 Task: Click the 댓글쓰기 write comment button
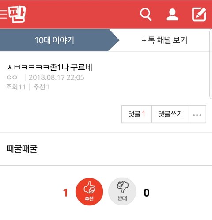170,114
